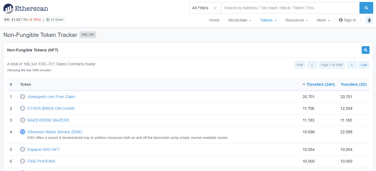This screenshot has width=376, height=171.
Task: Click the NFT panel search icon button
Action: [x=366, y=50]
